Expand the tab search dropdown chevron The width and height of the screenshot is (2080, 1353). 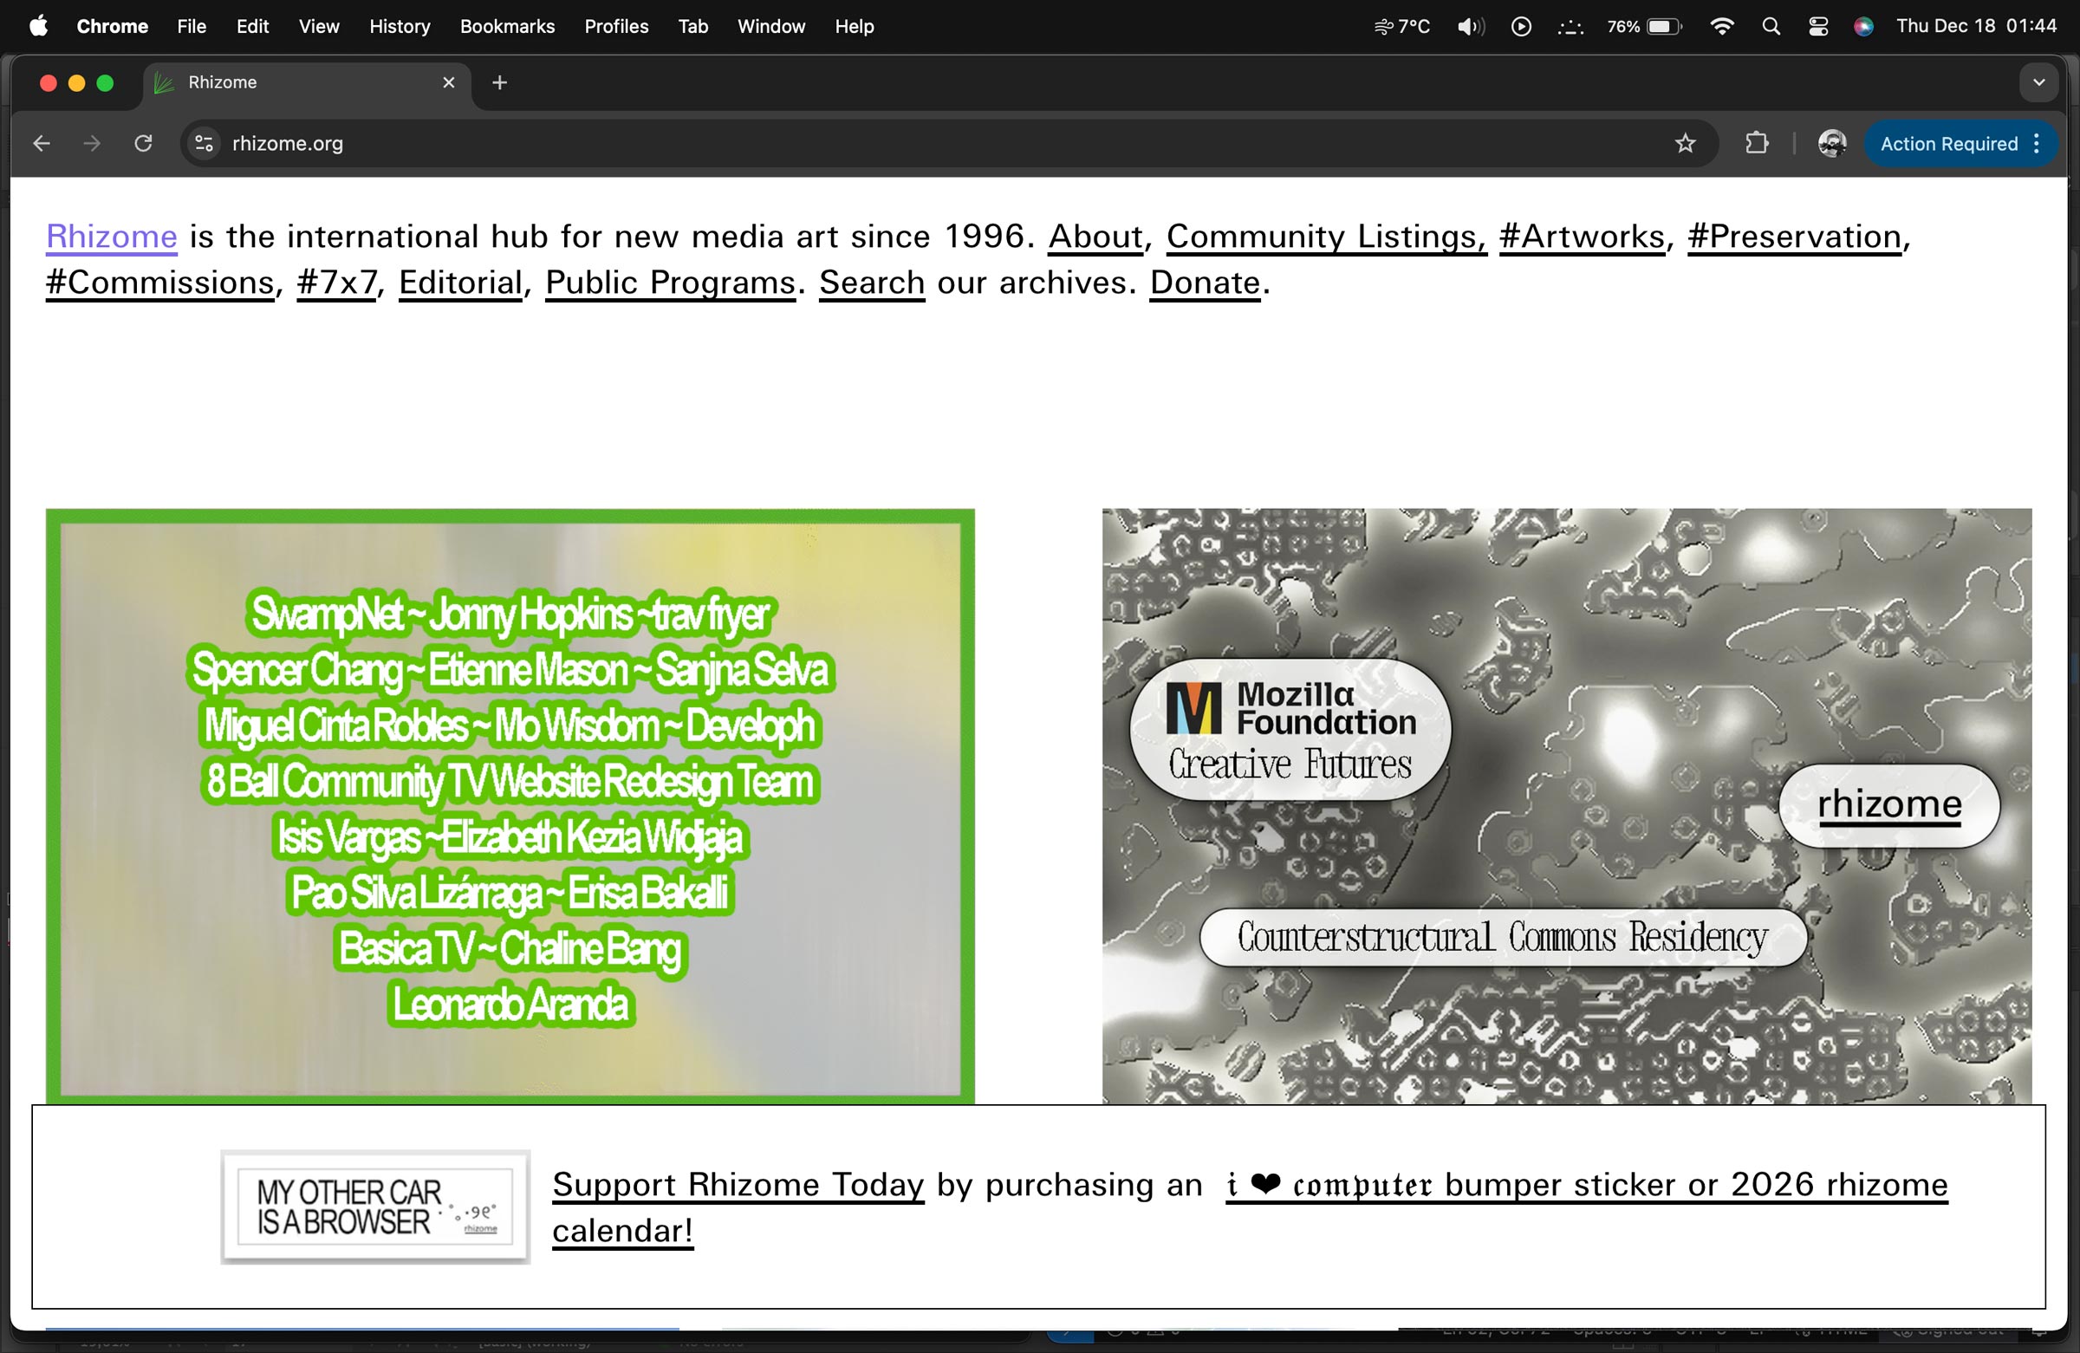[x=2038, y=82]
